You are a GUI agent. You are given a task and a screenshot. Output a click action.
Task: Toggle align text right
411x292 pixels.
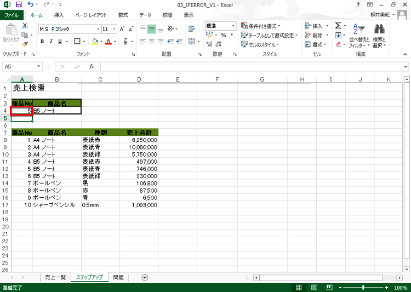(161, 41)
